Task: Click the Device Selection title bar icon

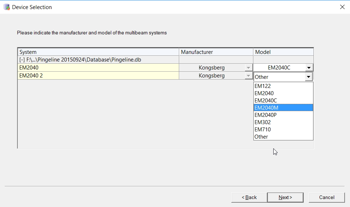Action: coord(7,7)
